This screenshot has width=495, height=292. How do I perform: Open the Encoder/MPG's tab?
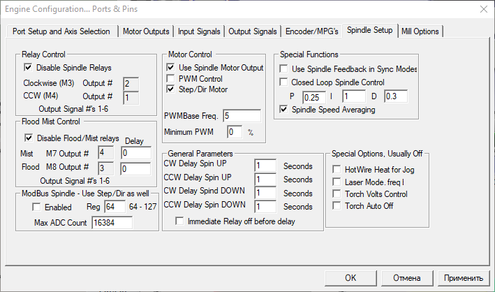point(312,31)
